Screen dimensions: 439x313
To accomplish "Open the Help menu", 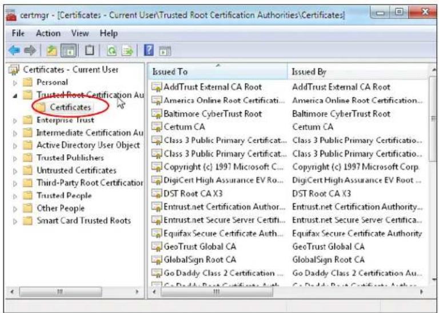I will [x=109, y=34].
